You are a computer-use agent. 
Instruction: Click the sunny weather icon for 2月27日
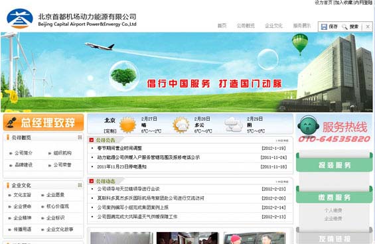(x=127, y=125)
